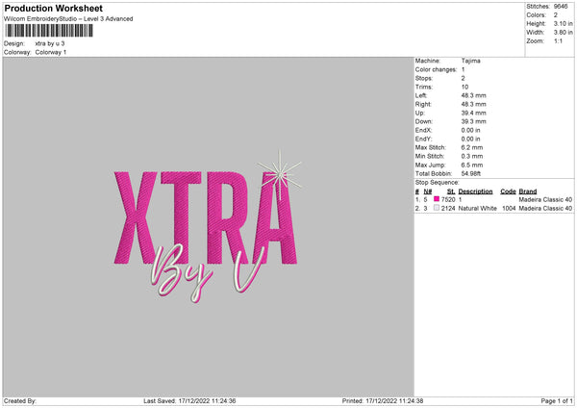Image resolution: width=577 pixels, height=408 pixels.
Task: Click the 'Description' column header
Action: pyautogui.click(x=475, y=191)
